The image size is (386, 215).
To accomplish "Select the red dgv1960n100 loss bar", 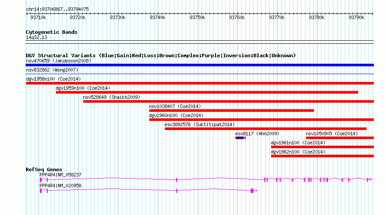I will point(262,120).
